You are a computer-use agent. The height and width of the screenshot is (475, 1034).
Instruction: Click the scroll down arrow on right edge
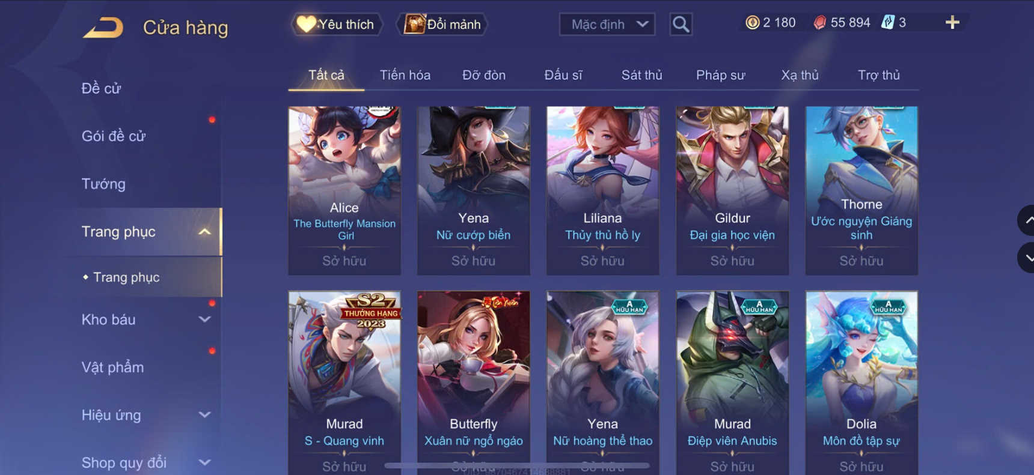[1027, 258]
